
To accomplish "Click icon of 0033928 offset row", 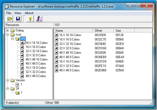I will tap(57, 35).
